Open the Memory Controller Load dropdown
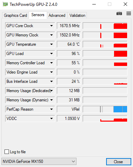Image resolution: width=133 pixels, height=167 pixels. click(x=51, y=63)
